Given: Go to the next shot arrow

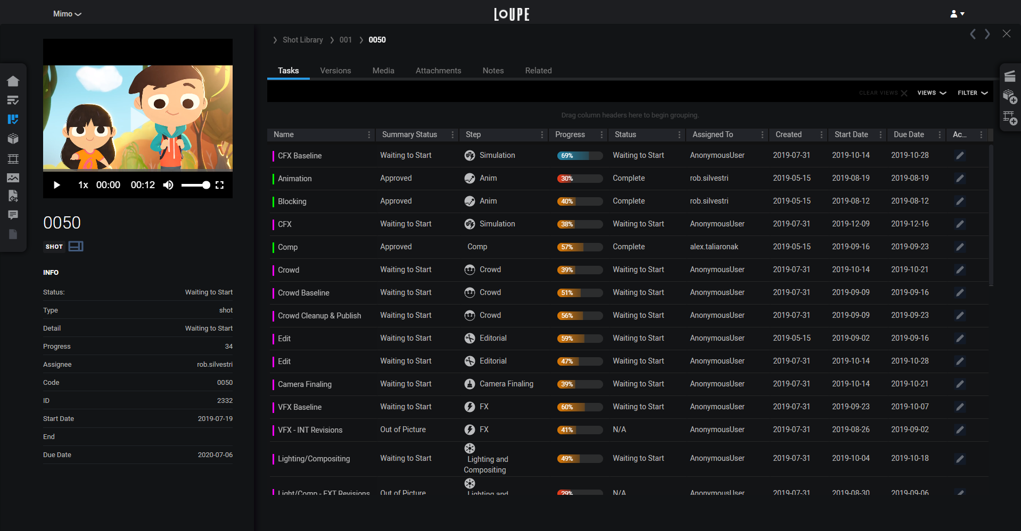Looking at the screenshot, I should pyautogui.click(x=987, y=34).
